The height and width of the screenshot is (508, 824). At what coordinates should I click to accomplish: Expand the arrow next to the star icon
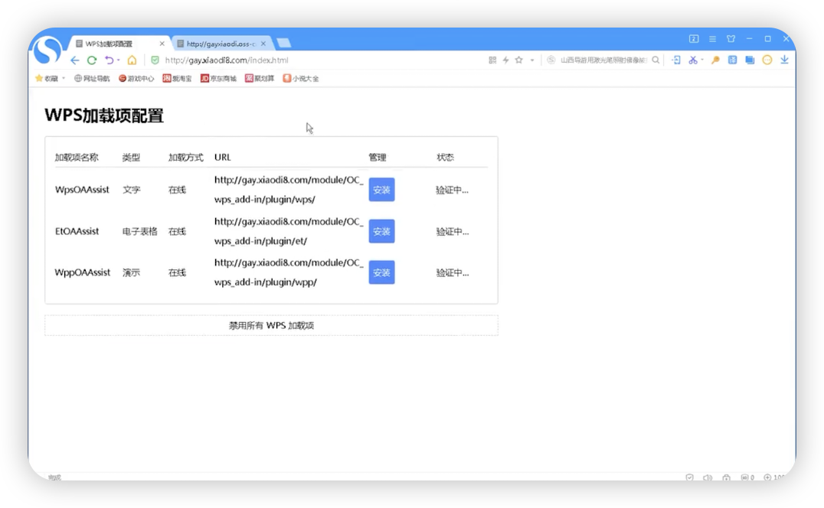click(532, 60)
